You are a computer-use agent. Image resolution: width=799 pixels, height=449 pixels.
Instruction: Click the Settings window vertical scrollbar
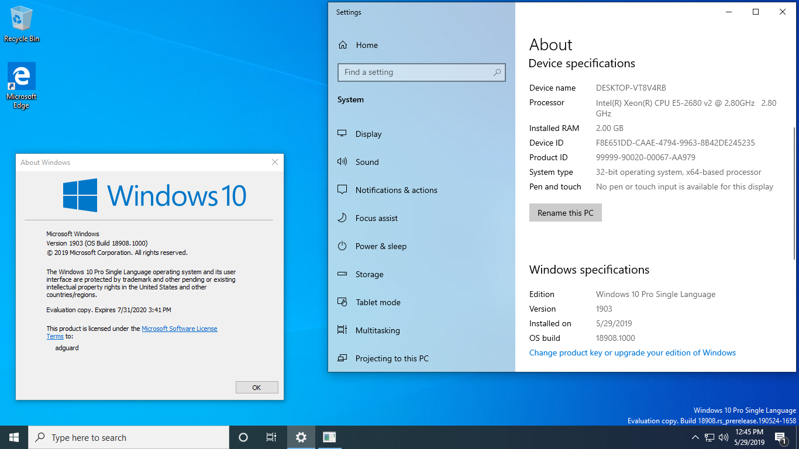click(x=794, y=194)
